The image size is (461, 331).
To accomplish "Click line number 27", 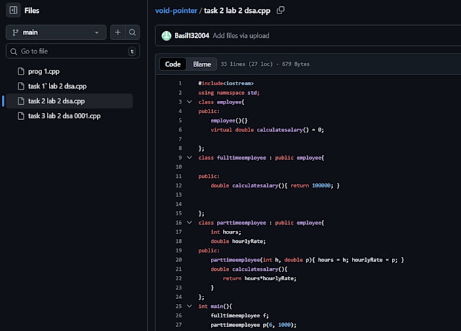I will click(178, 324).
